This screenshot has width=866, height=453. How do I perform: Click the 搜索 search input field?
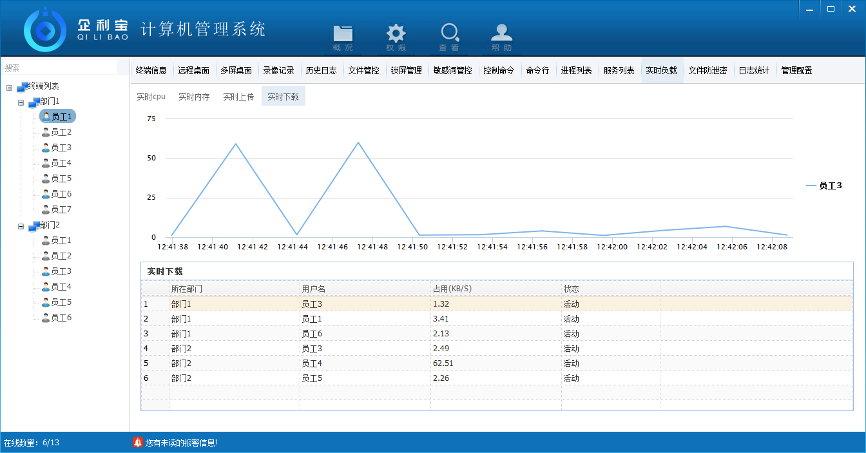59,68
